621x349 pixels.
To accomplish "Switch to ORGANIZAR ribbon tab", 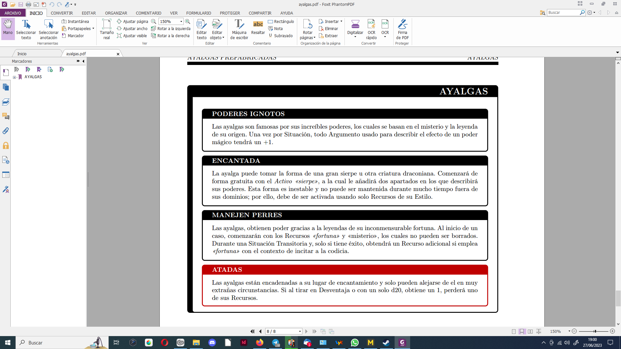I will 116,13.
